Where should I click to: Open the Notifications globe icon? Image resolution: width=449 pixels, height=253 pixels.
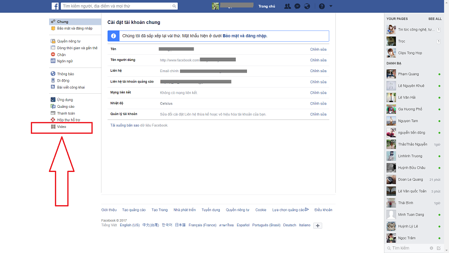307,6
